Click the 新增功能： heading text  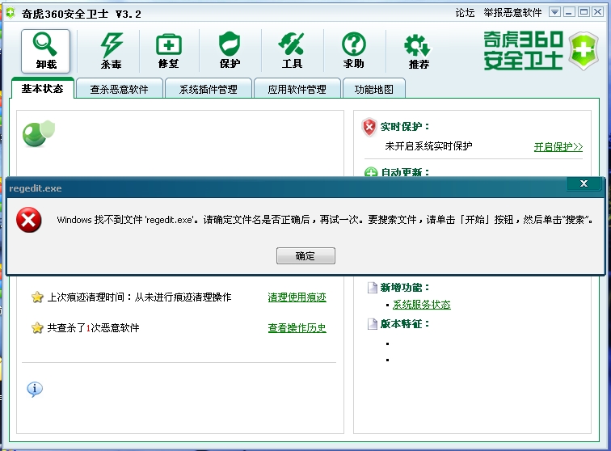405,288
